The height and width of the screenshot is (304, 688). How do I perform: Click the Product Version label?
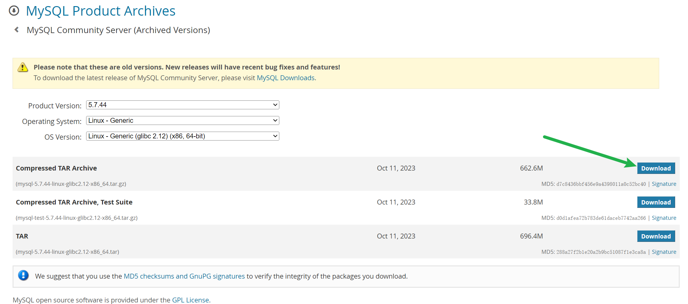(55, 106)
